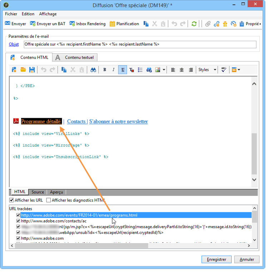Image resolution: width=268 pixels, height=272 pixels.
Task: Click the editor scroll down arrow
Action: click(254, 180)
